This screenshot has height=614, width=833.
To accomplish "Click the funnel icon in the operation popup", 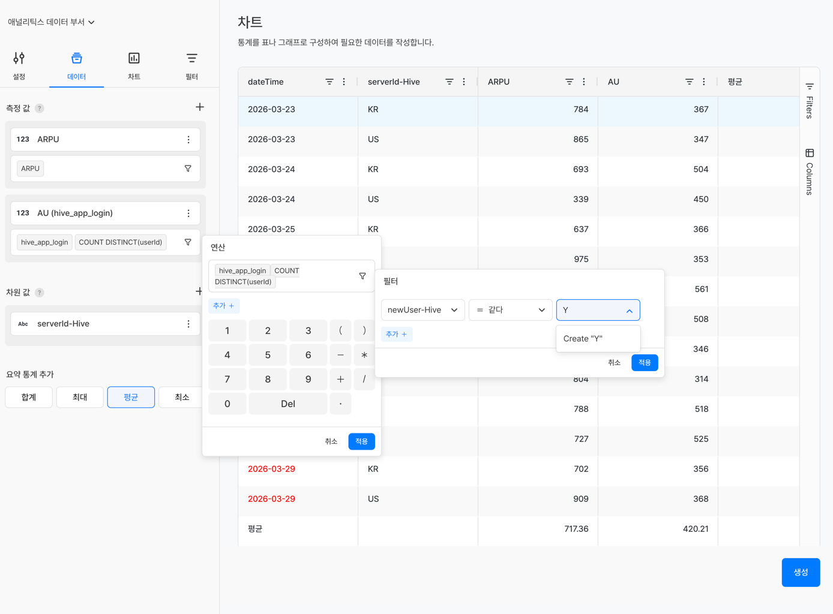I will pyautogui.click(x=362, y=276).
